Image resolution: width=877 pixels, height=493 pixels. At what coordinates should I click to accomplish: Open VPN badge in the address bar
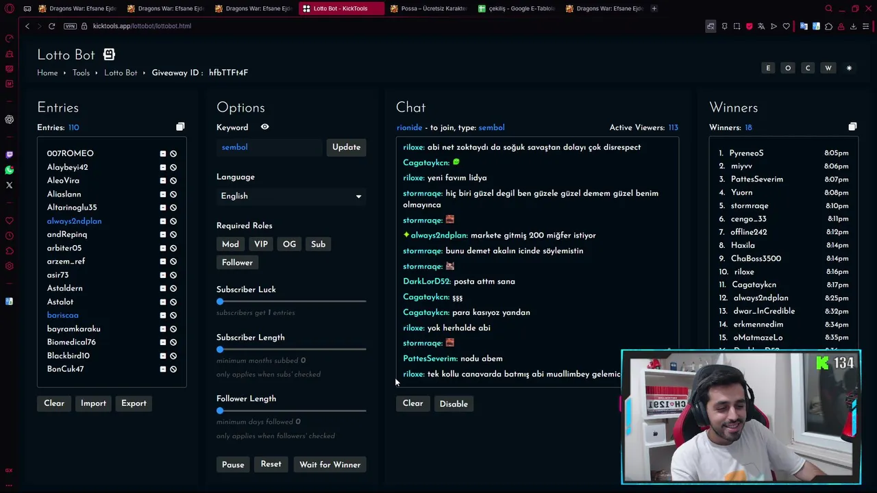[70, 26]
